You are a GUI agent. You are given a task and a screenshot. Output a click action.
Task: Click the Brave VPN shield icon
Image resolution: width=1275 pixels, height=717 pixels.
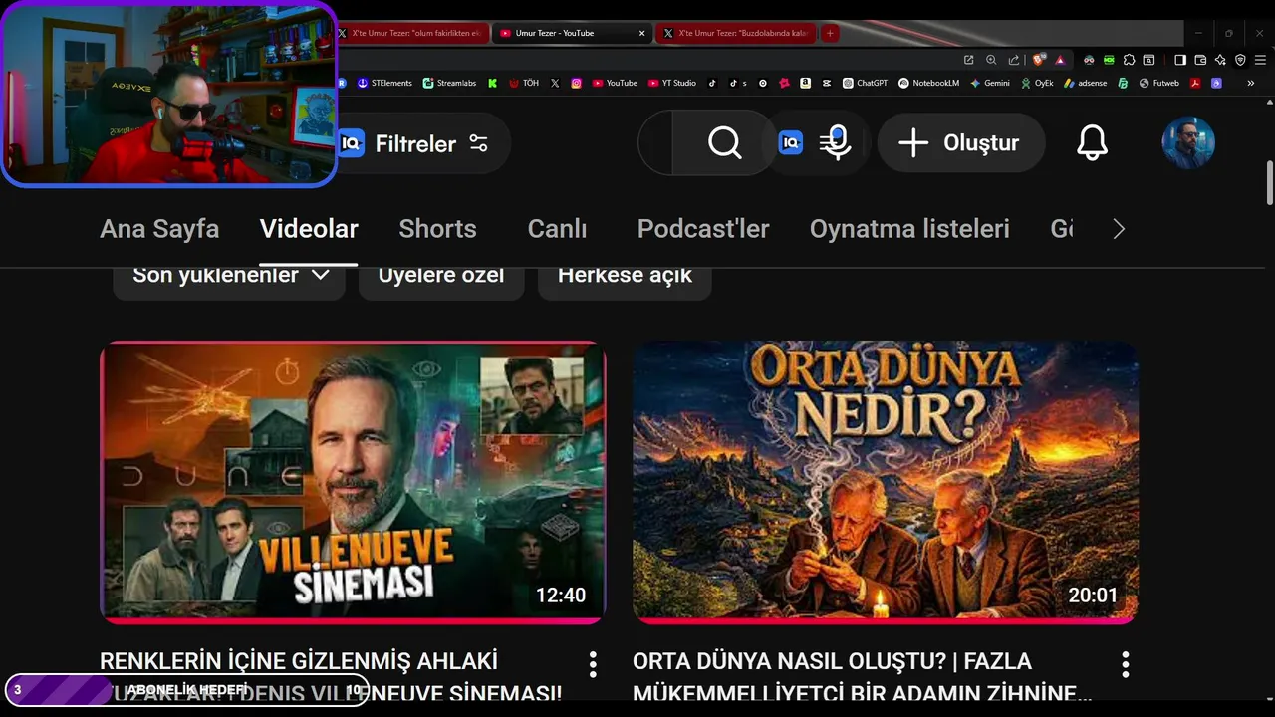[1240, 60]
